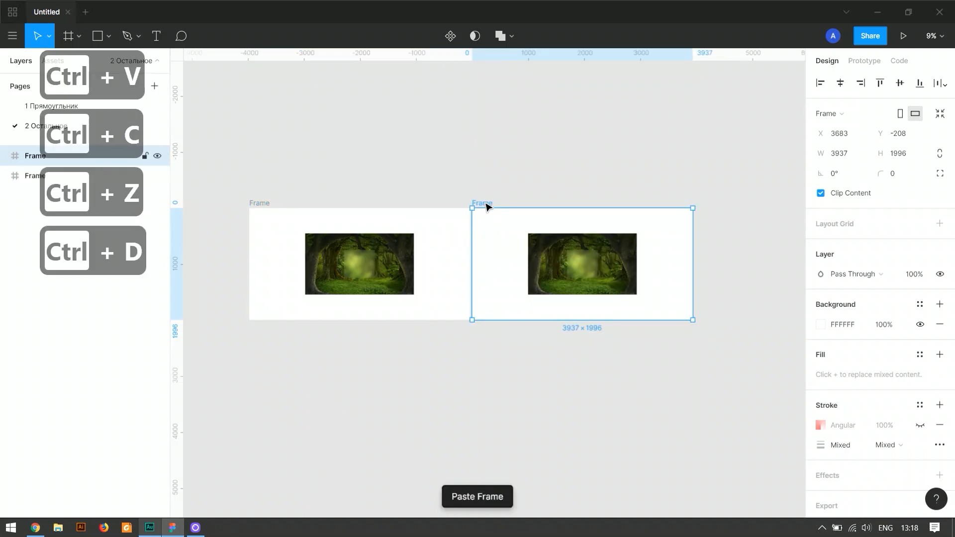The image size is (955, 537).
Task: Align selection to the top
Action: pyautogui.click(x=880, y=83)
